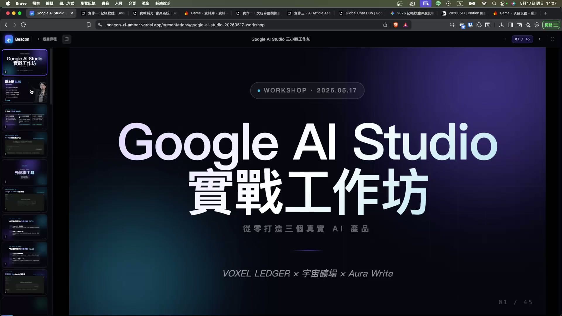Image resolution: width=562 pixels, height=316 pixels.
Task: Toggle the browser sidebar panel icon
Action: (x=510, y=25)
